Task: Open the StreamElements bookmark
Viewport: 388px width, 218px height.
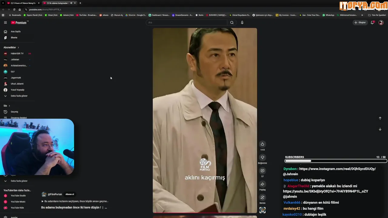Action: click(x=182, y=15)
